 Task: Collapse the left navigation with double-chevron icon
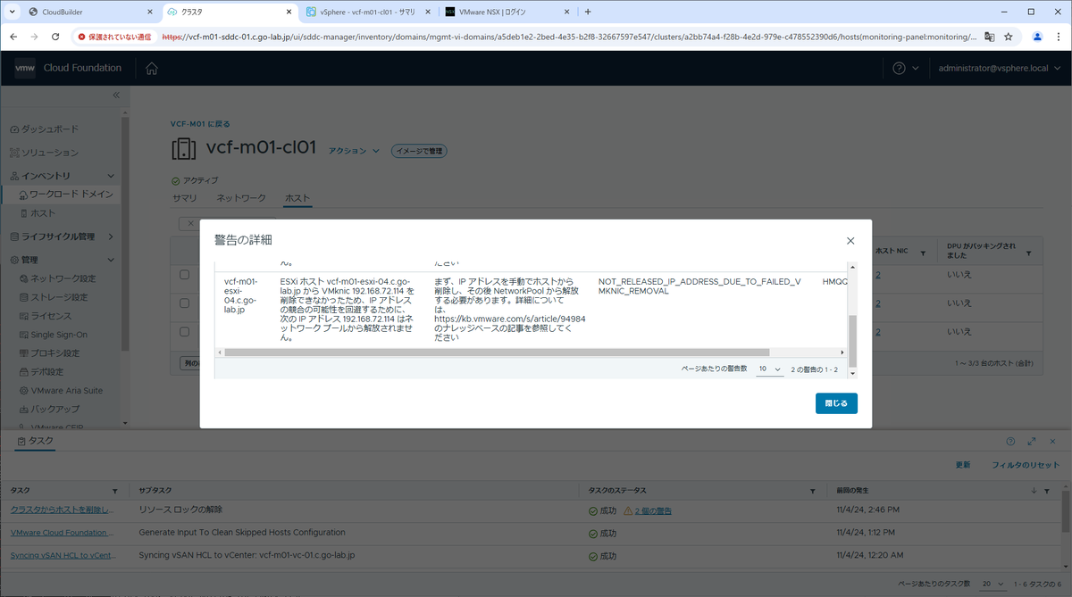(x=115, y=95)
